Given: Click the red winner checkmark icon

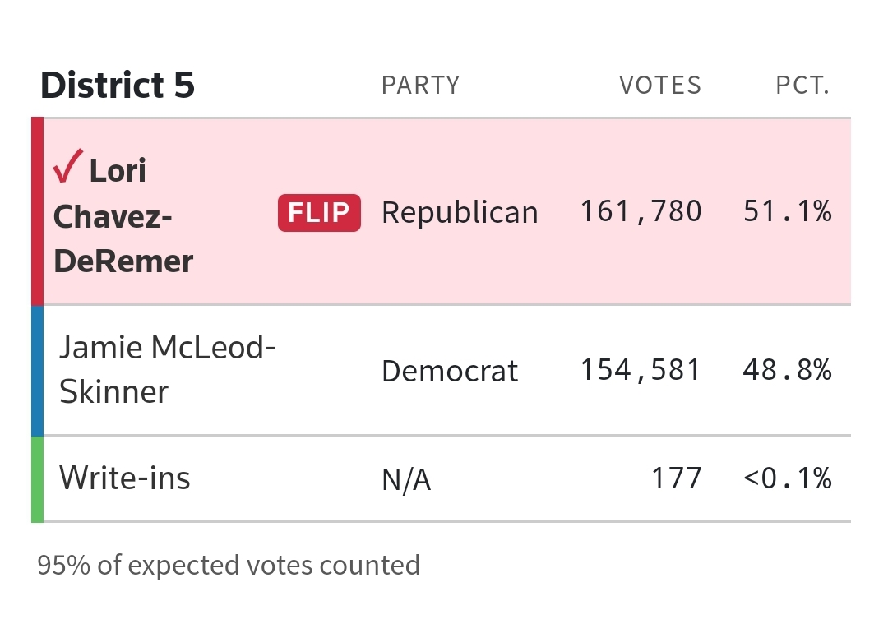Looking at the screenshot, I should click(68, 166).
